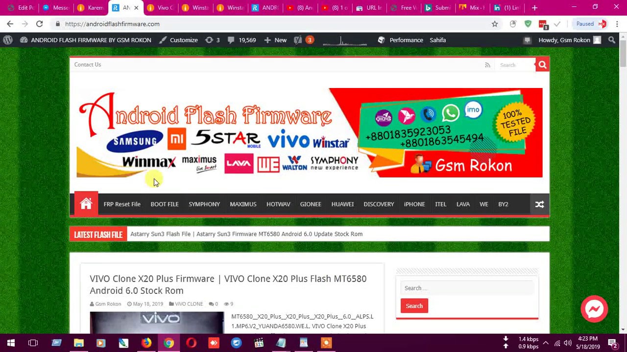Open the Windows Start menu
This screenshot has height=352, width=627.
(x=11, y=343)
